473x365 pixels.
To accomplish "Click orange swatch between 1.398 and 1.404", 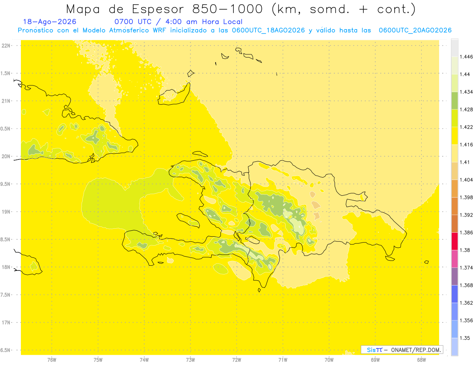I will click(x=455, y=188).
